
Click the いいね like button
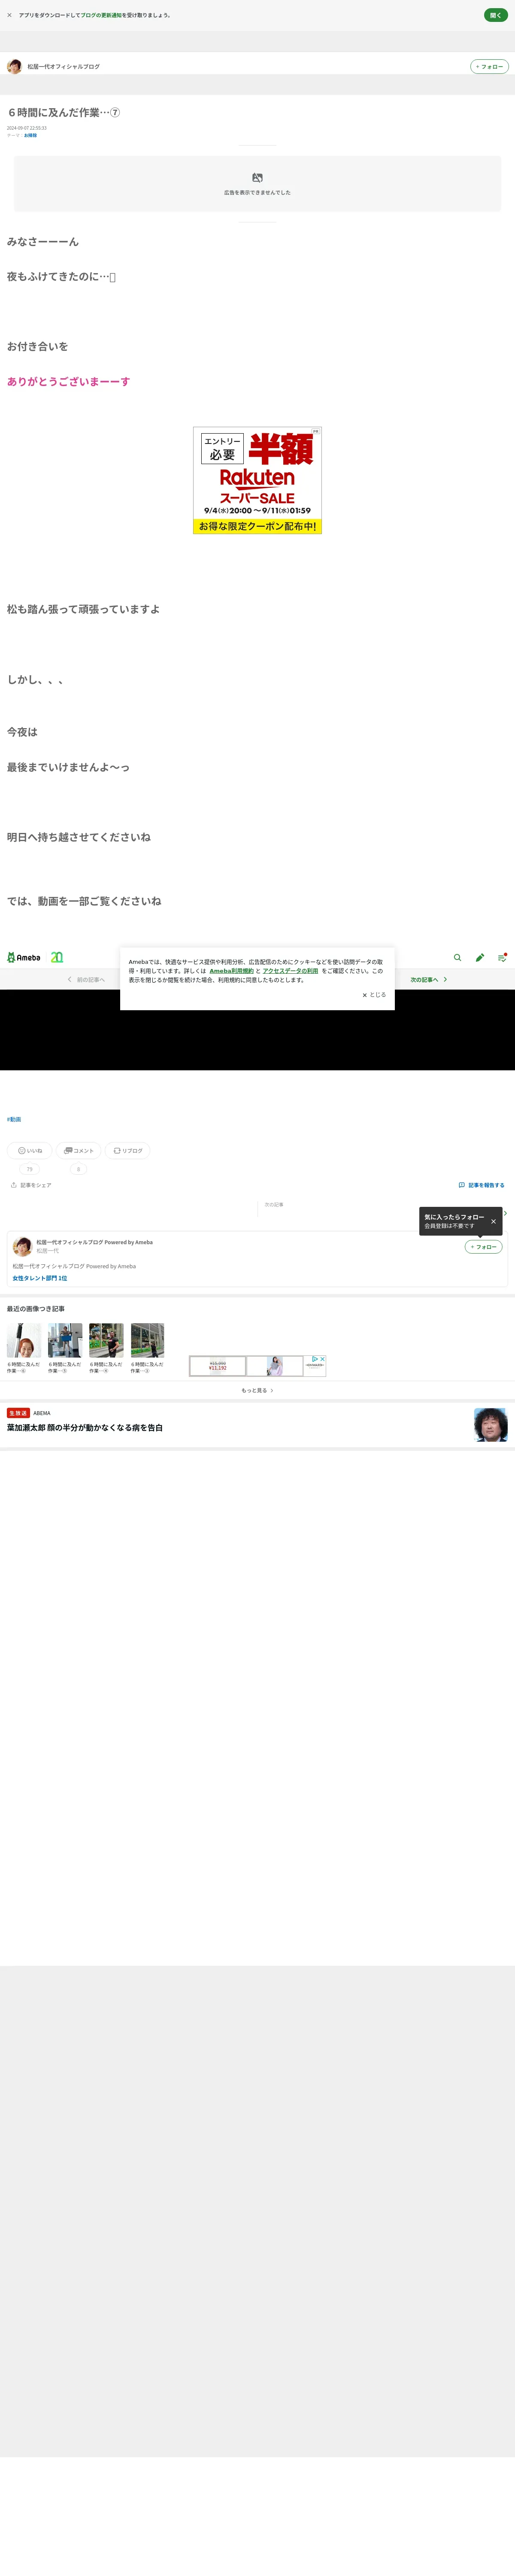tap(30, 1150)
